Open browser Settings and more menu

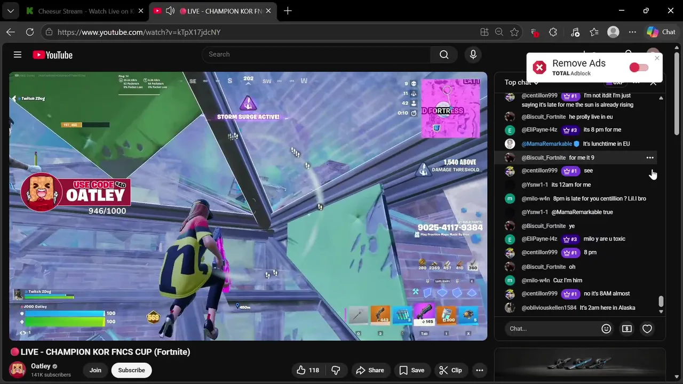(632, 32)
